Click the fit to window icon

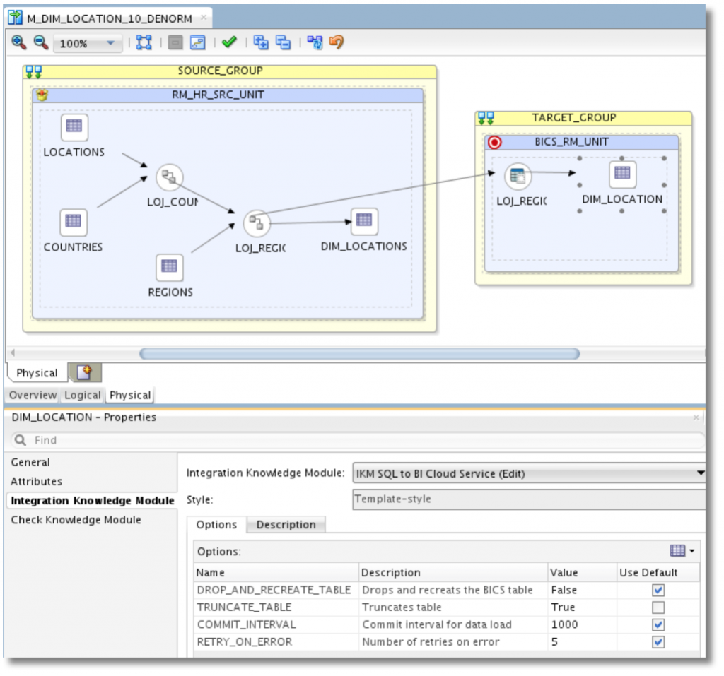point(144,42)
